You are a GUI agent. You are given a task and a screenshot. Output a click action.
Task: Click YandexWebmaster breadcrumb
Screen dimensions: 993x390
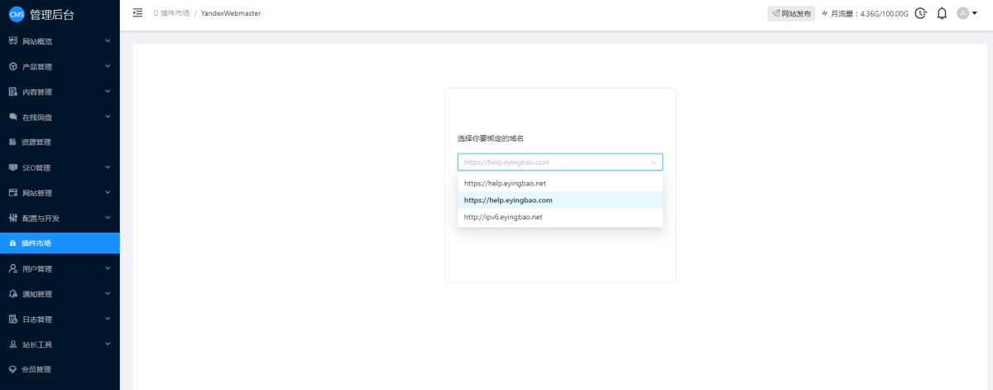coord(231,13)
